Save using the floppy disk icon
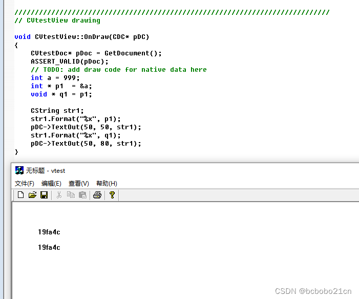 point(44,195)
